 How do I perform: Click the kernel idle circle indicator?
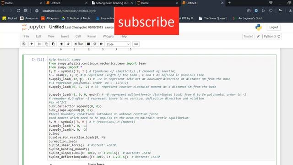tap(279, 36)
